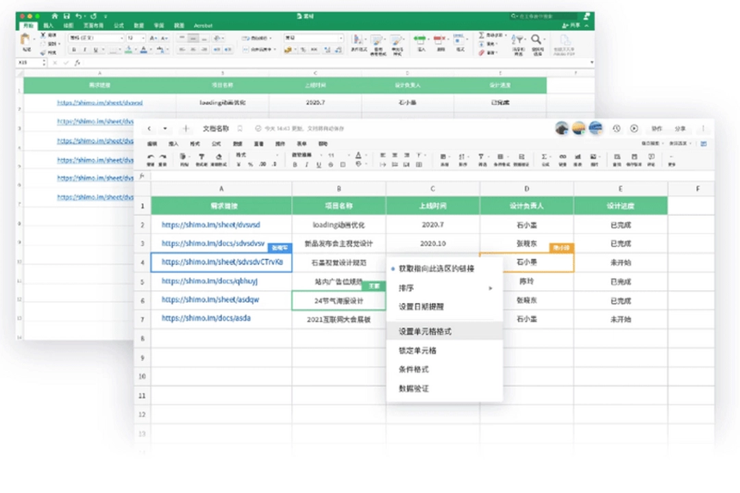Toggle underline formatting
This screenshot has width=740, height=493.
pyautogui.click(x=319, y=164)
